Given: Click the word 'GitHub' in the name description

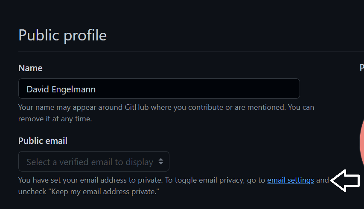Looking at the screenshot, I should [x=137, y=107].
